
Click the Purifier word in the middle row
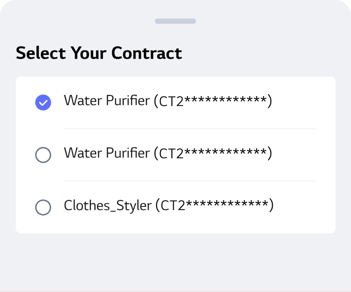coord(128,153)
